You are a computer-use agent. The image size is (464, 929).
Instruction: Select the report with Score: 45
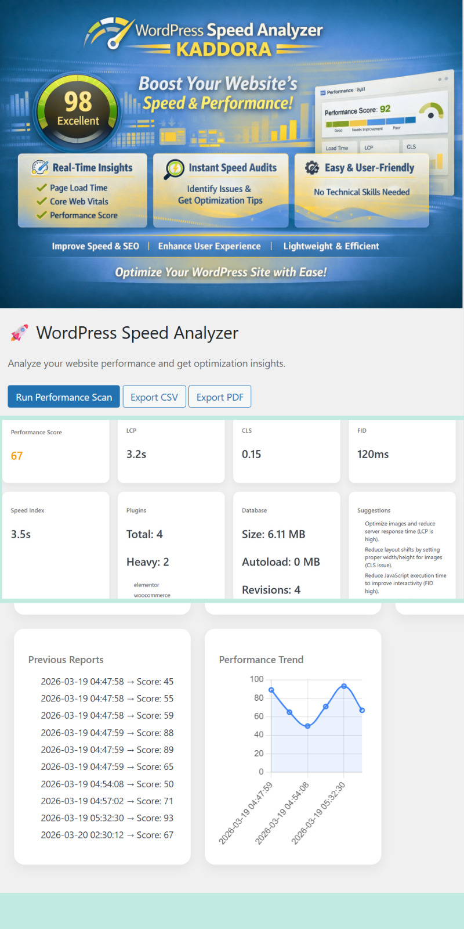click(x=107, y=682)
